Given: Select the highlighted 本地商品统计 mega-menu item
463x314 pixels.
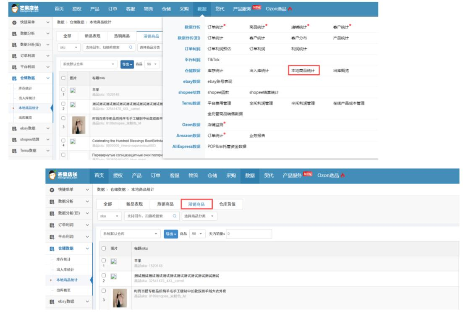Looking at the screenshot, I should [x=303, y=70].
